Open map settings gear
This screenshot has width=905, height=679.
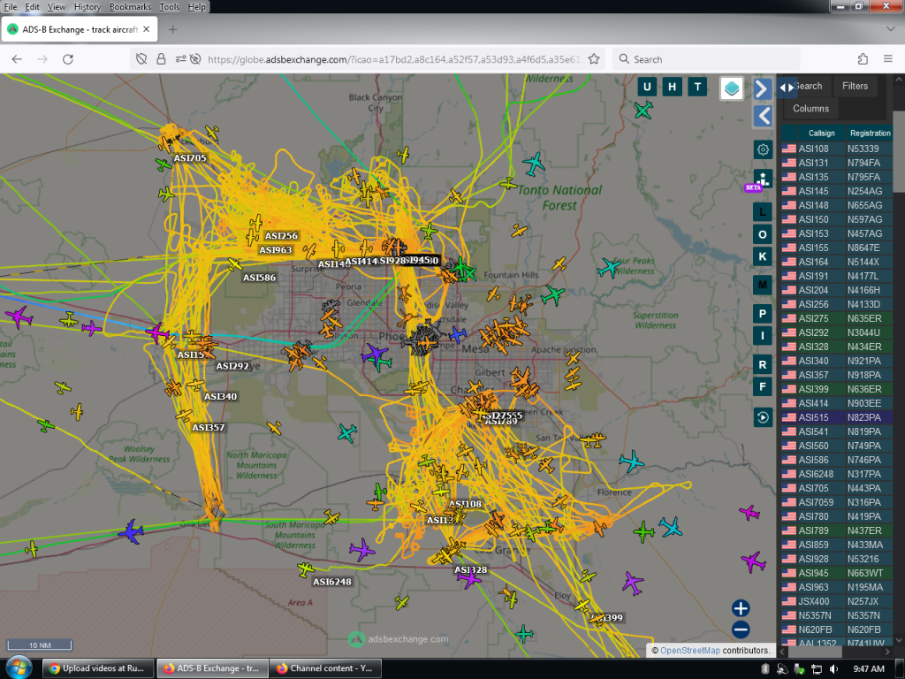click(x=763, y=149)
